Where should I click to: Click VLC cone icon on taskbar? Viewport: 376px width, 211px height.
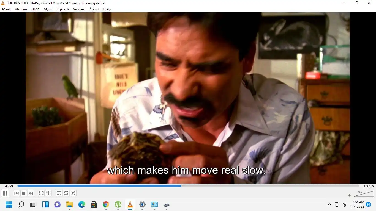[130, 205]
